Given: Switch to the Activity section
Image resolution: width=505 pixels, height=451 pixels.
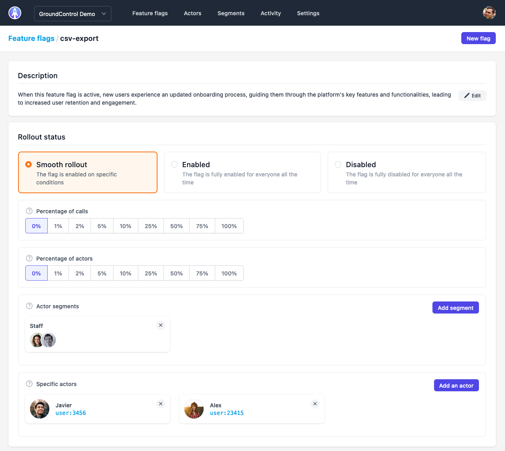Looking at the screenshot, I should [x=271, y=13].
